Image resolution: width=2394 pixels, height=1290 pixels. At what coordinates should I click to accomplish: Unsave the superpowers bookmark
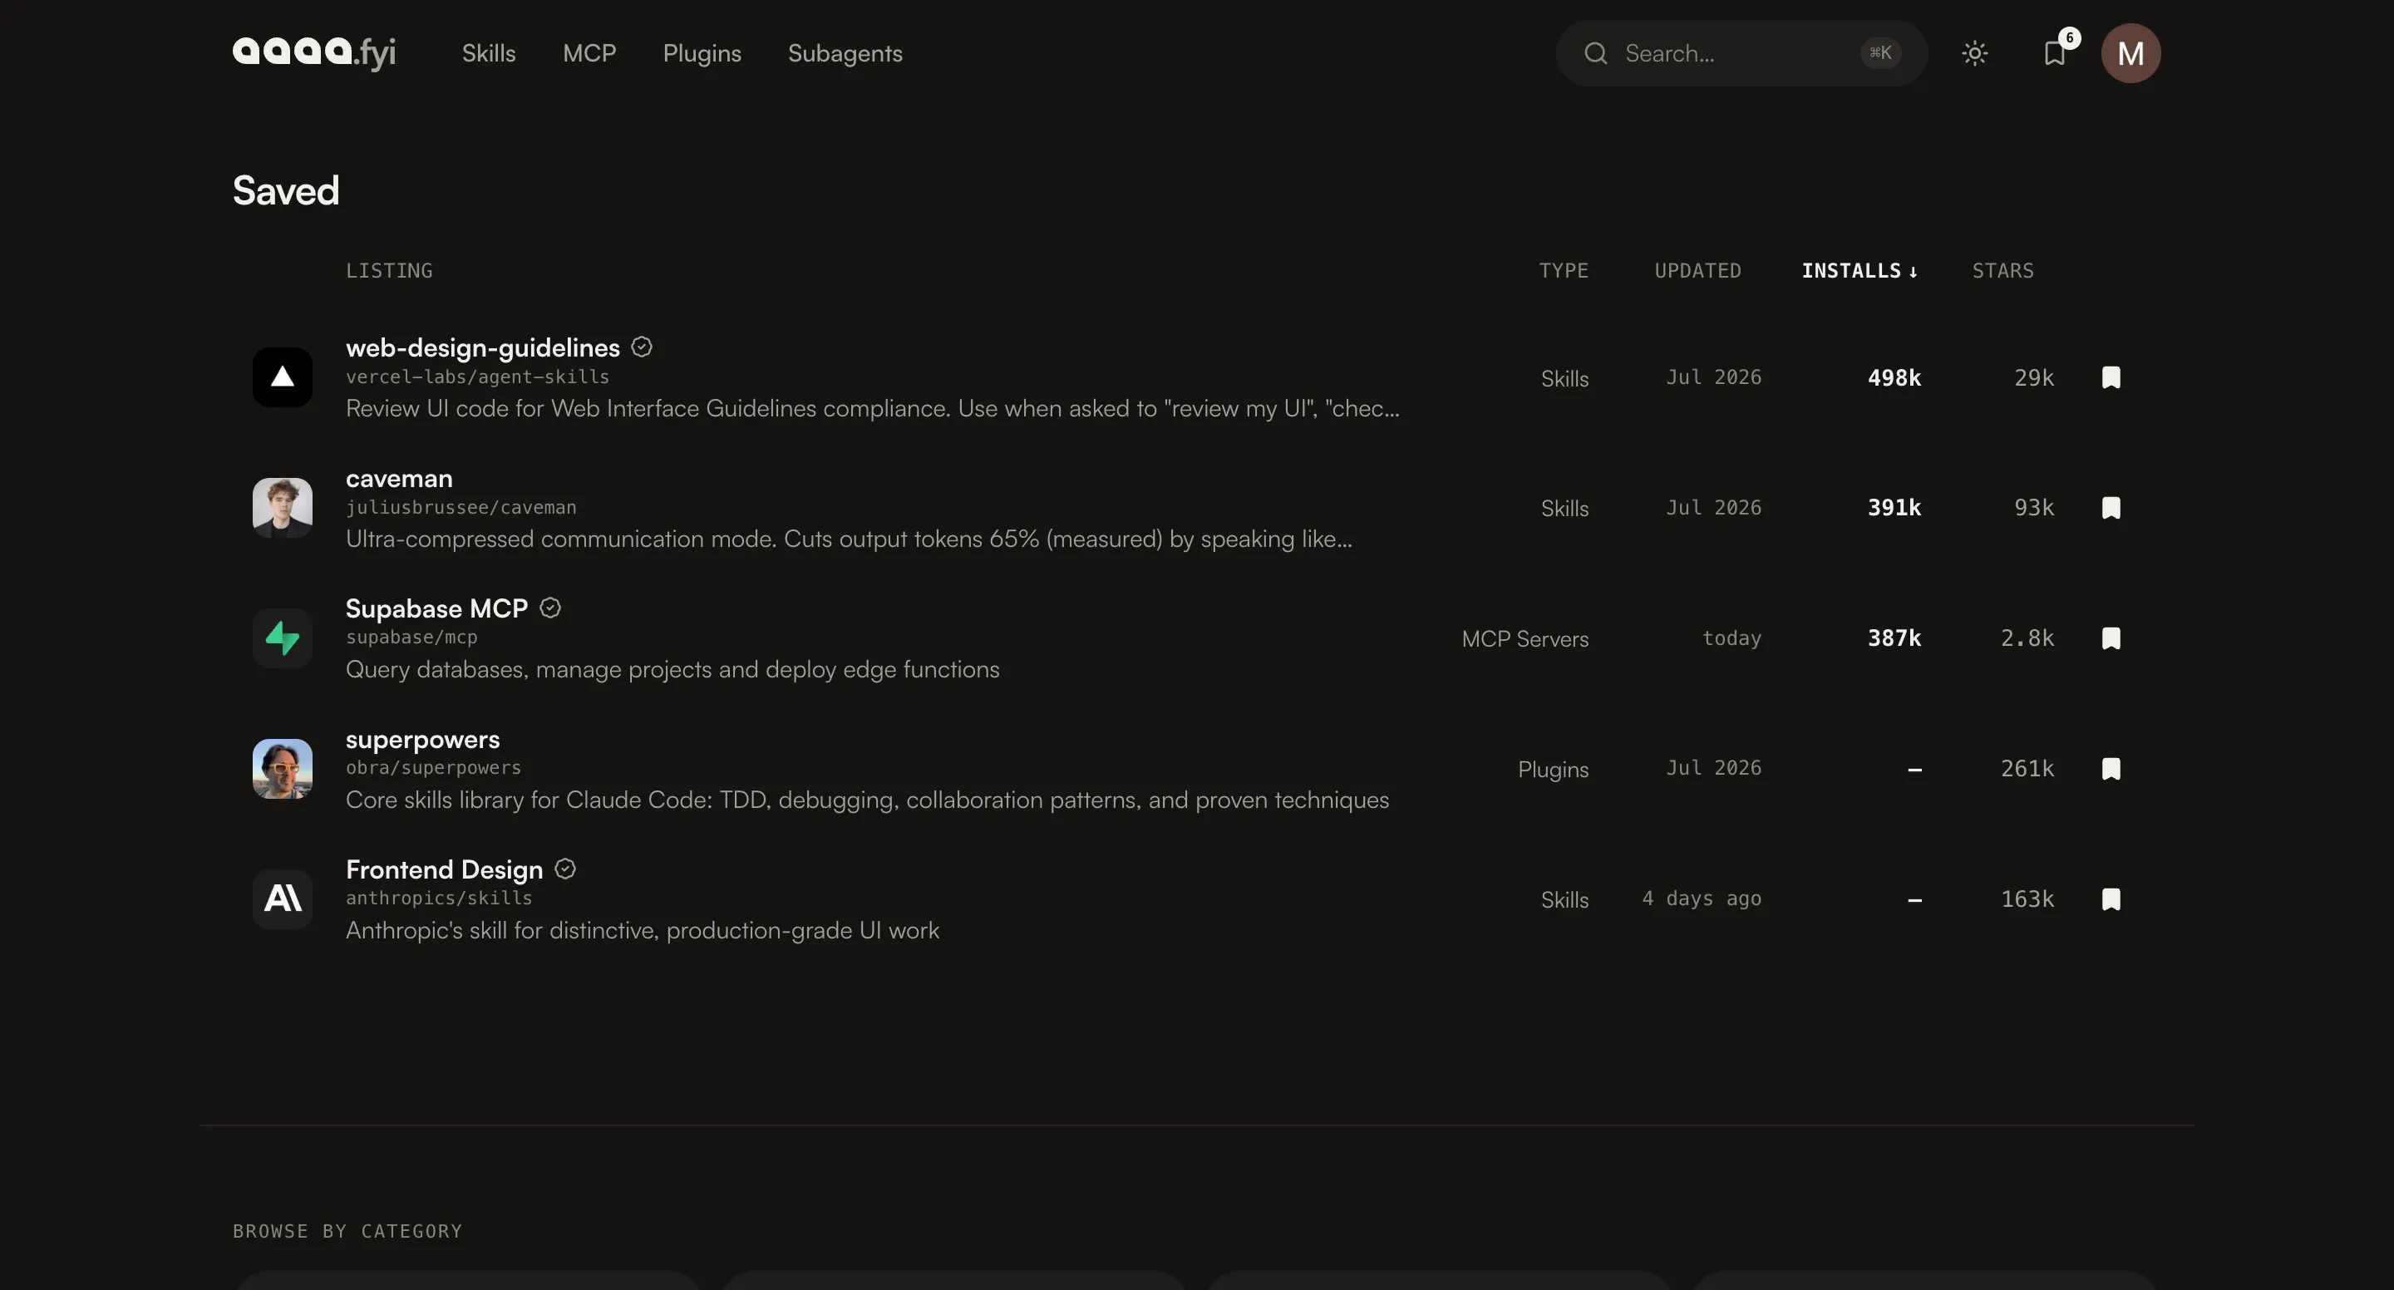click(2111, 769)
